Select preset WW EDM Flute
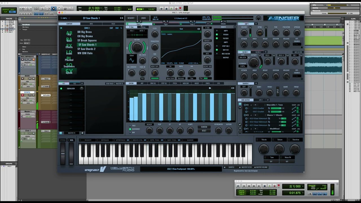Viewport: 361px width, 203px height. coord(85,53)
